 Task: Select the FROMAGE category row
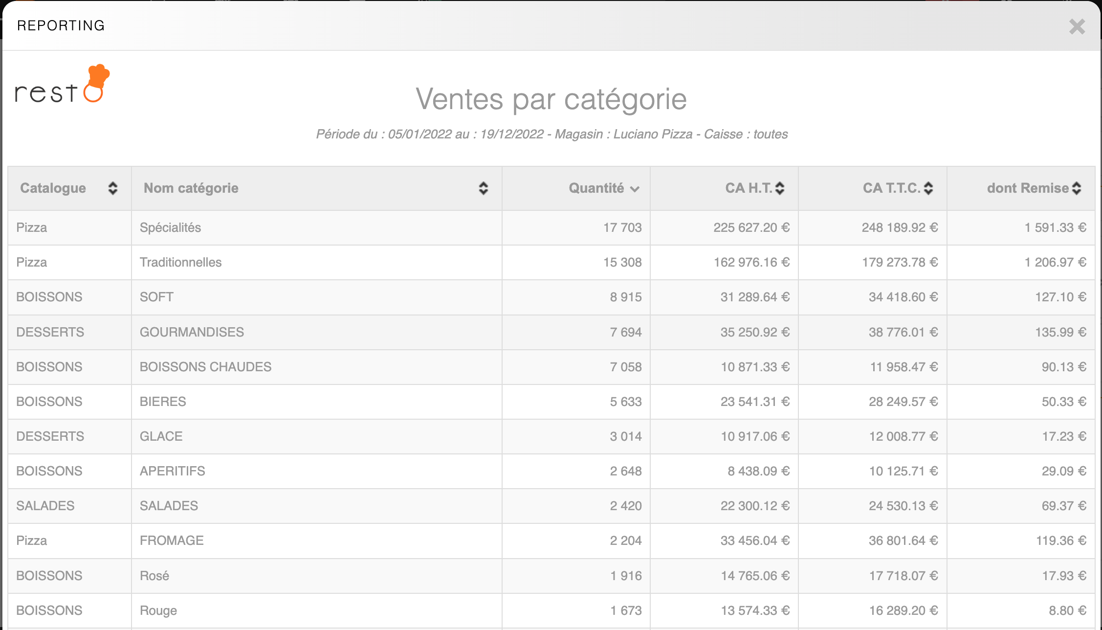tap(172, 541)
